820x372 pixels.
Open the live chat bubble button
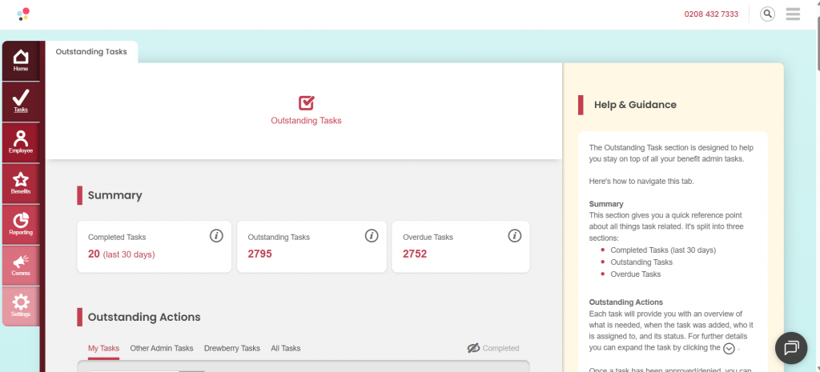(791, 347)
